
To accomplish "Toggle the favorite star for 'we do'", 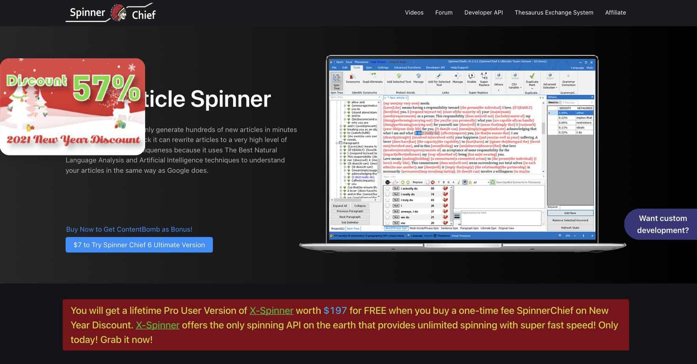I will point(387,217).
